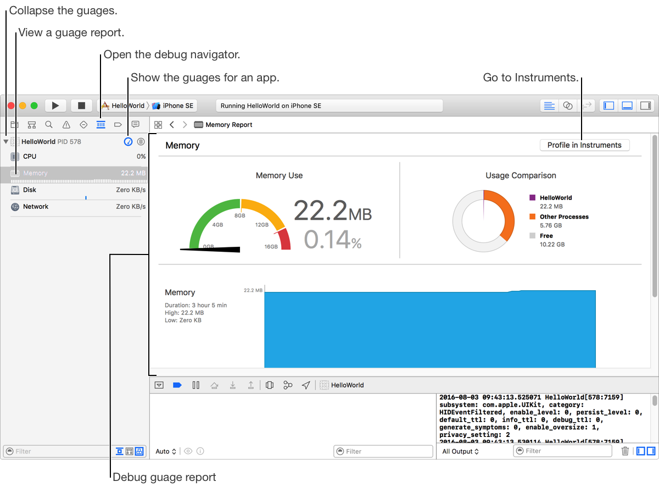
Task: Pause program execution
Action: 196,385
